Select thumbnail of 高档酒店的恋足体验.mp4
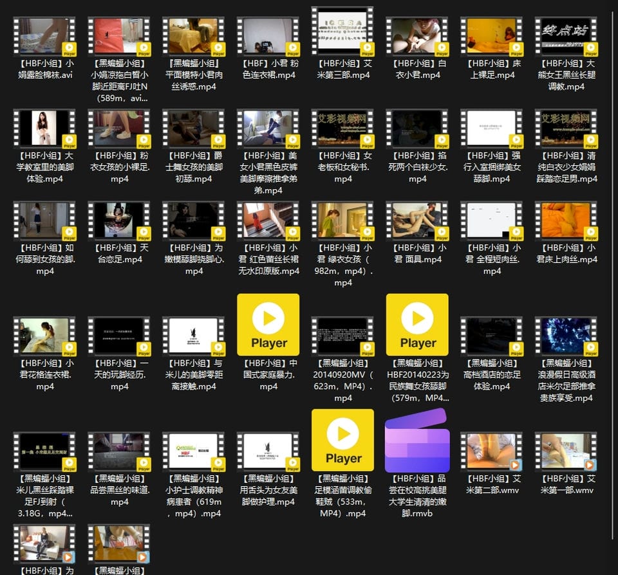This screenshot has width=618, height=575. pyautogui.click(x=492, y=336)
